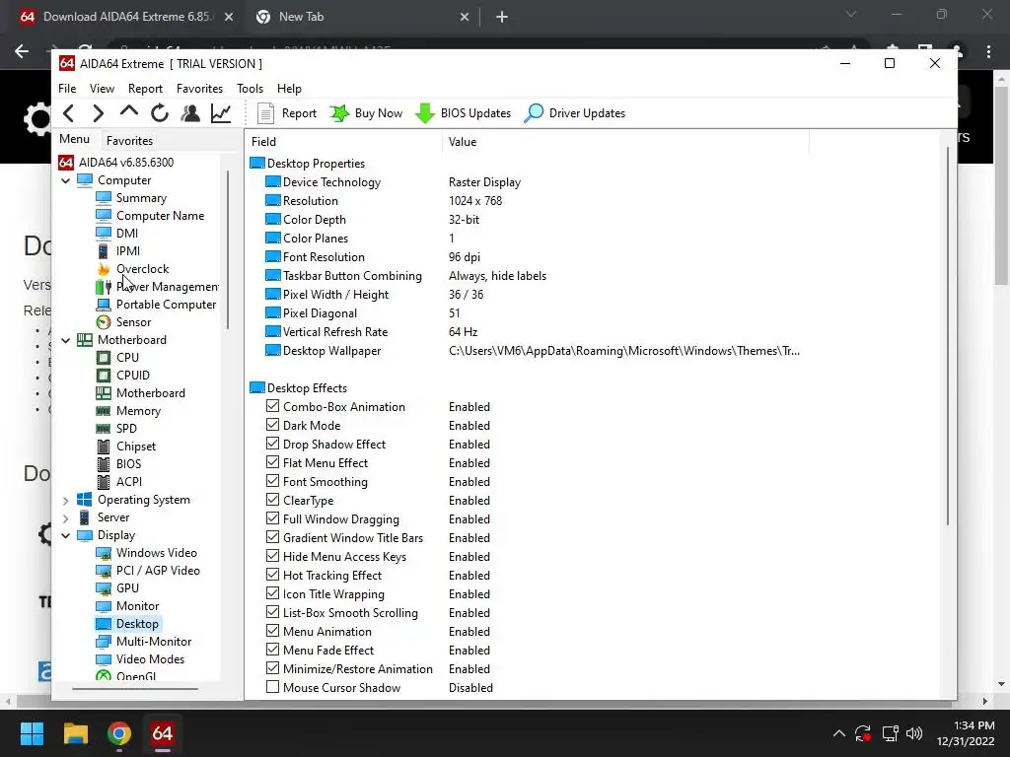Viewport: 1010px width, 757px height.
Task: Open the Windows Start menu
Action: tap(32, 733)
